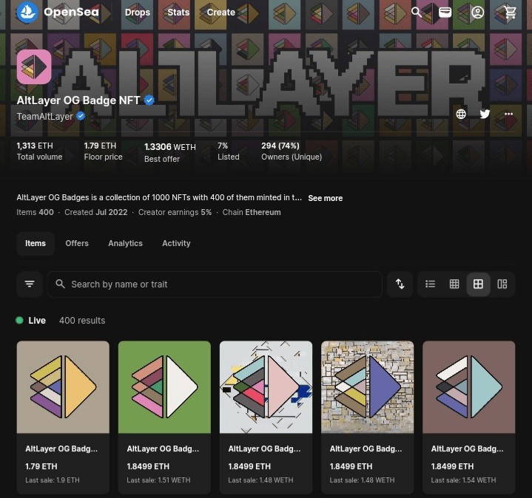Open the badge thumbnail with stone wall background

(x=368, y=387)
